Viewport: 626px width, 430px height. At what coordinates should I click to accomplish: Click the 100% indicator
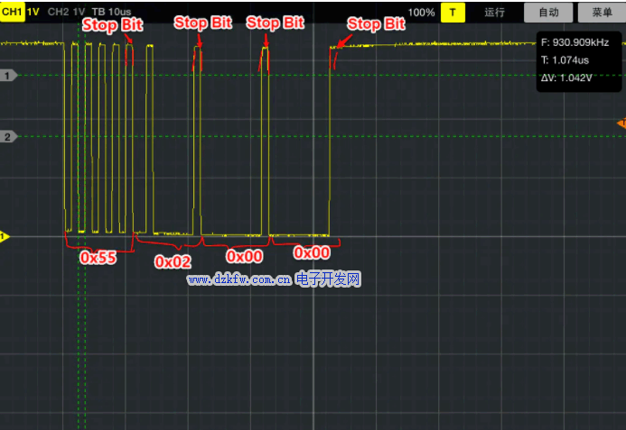point(421,13)
